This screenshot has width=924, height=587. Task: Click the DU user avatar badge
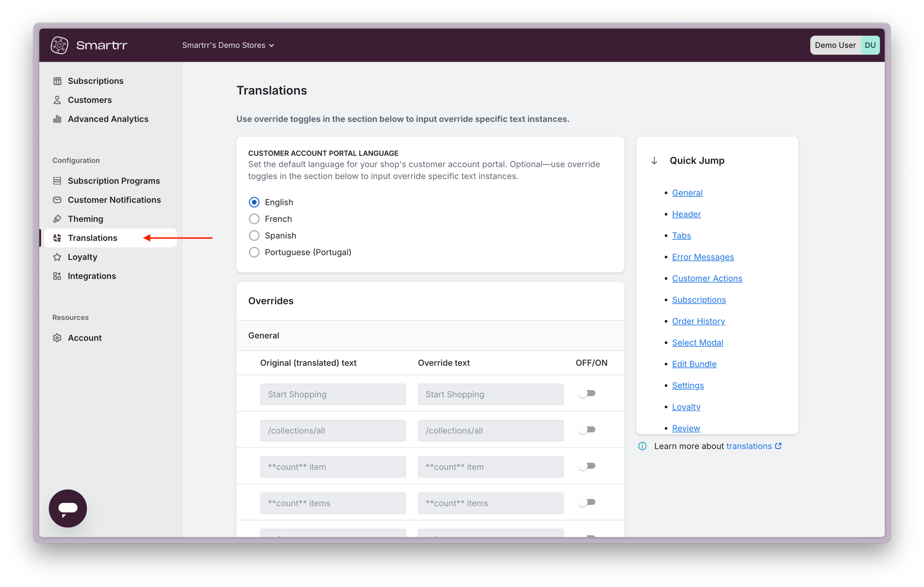pos(870,45)
